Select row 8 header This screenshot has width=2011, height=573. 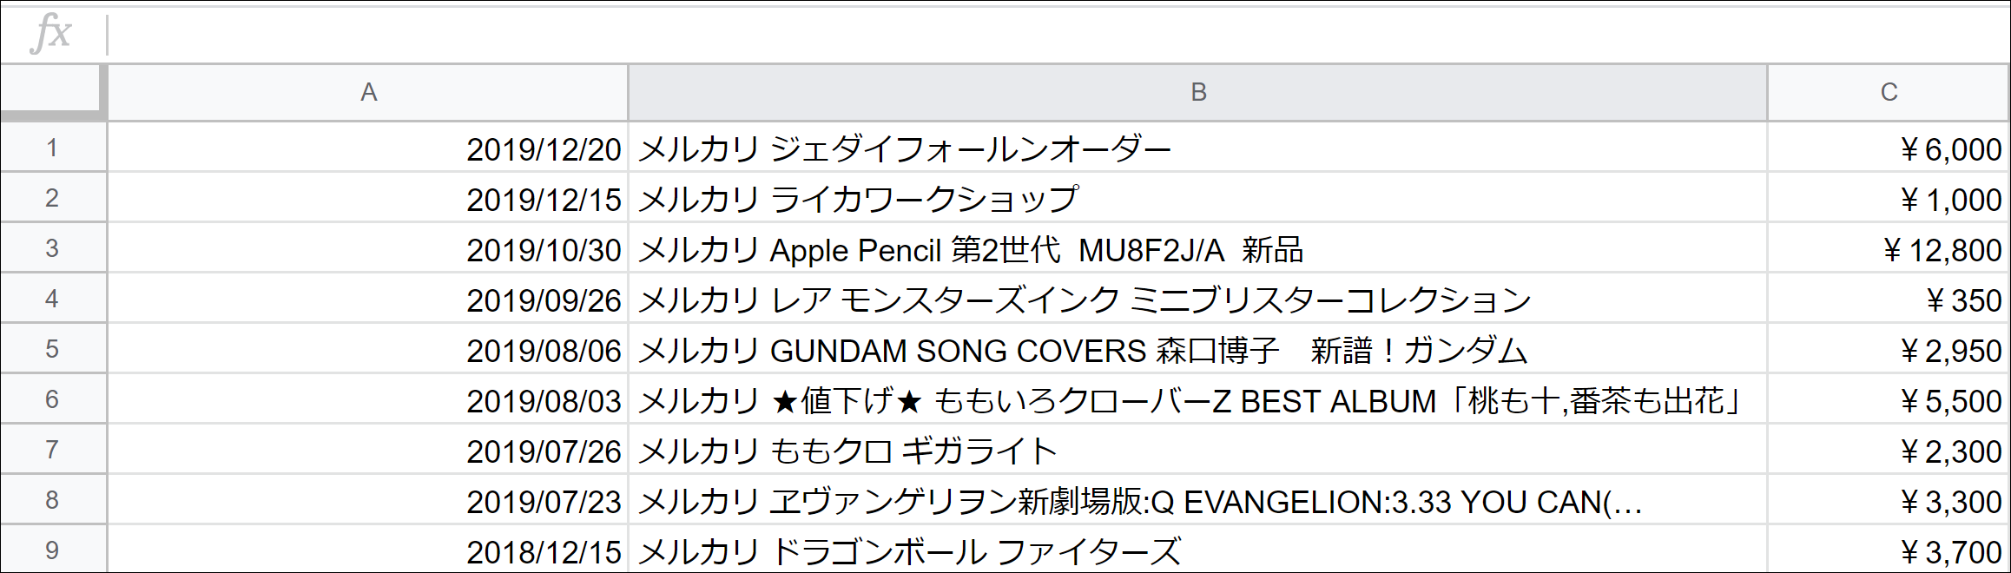pos(53,500)
